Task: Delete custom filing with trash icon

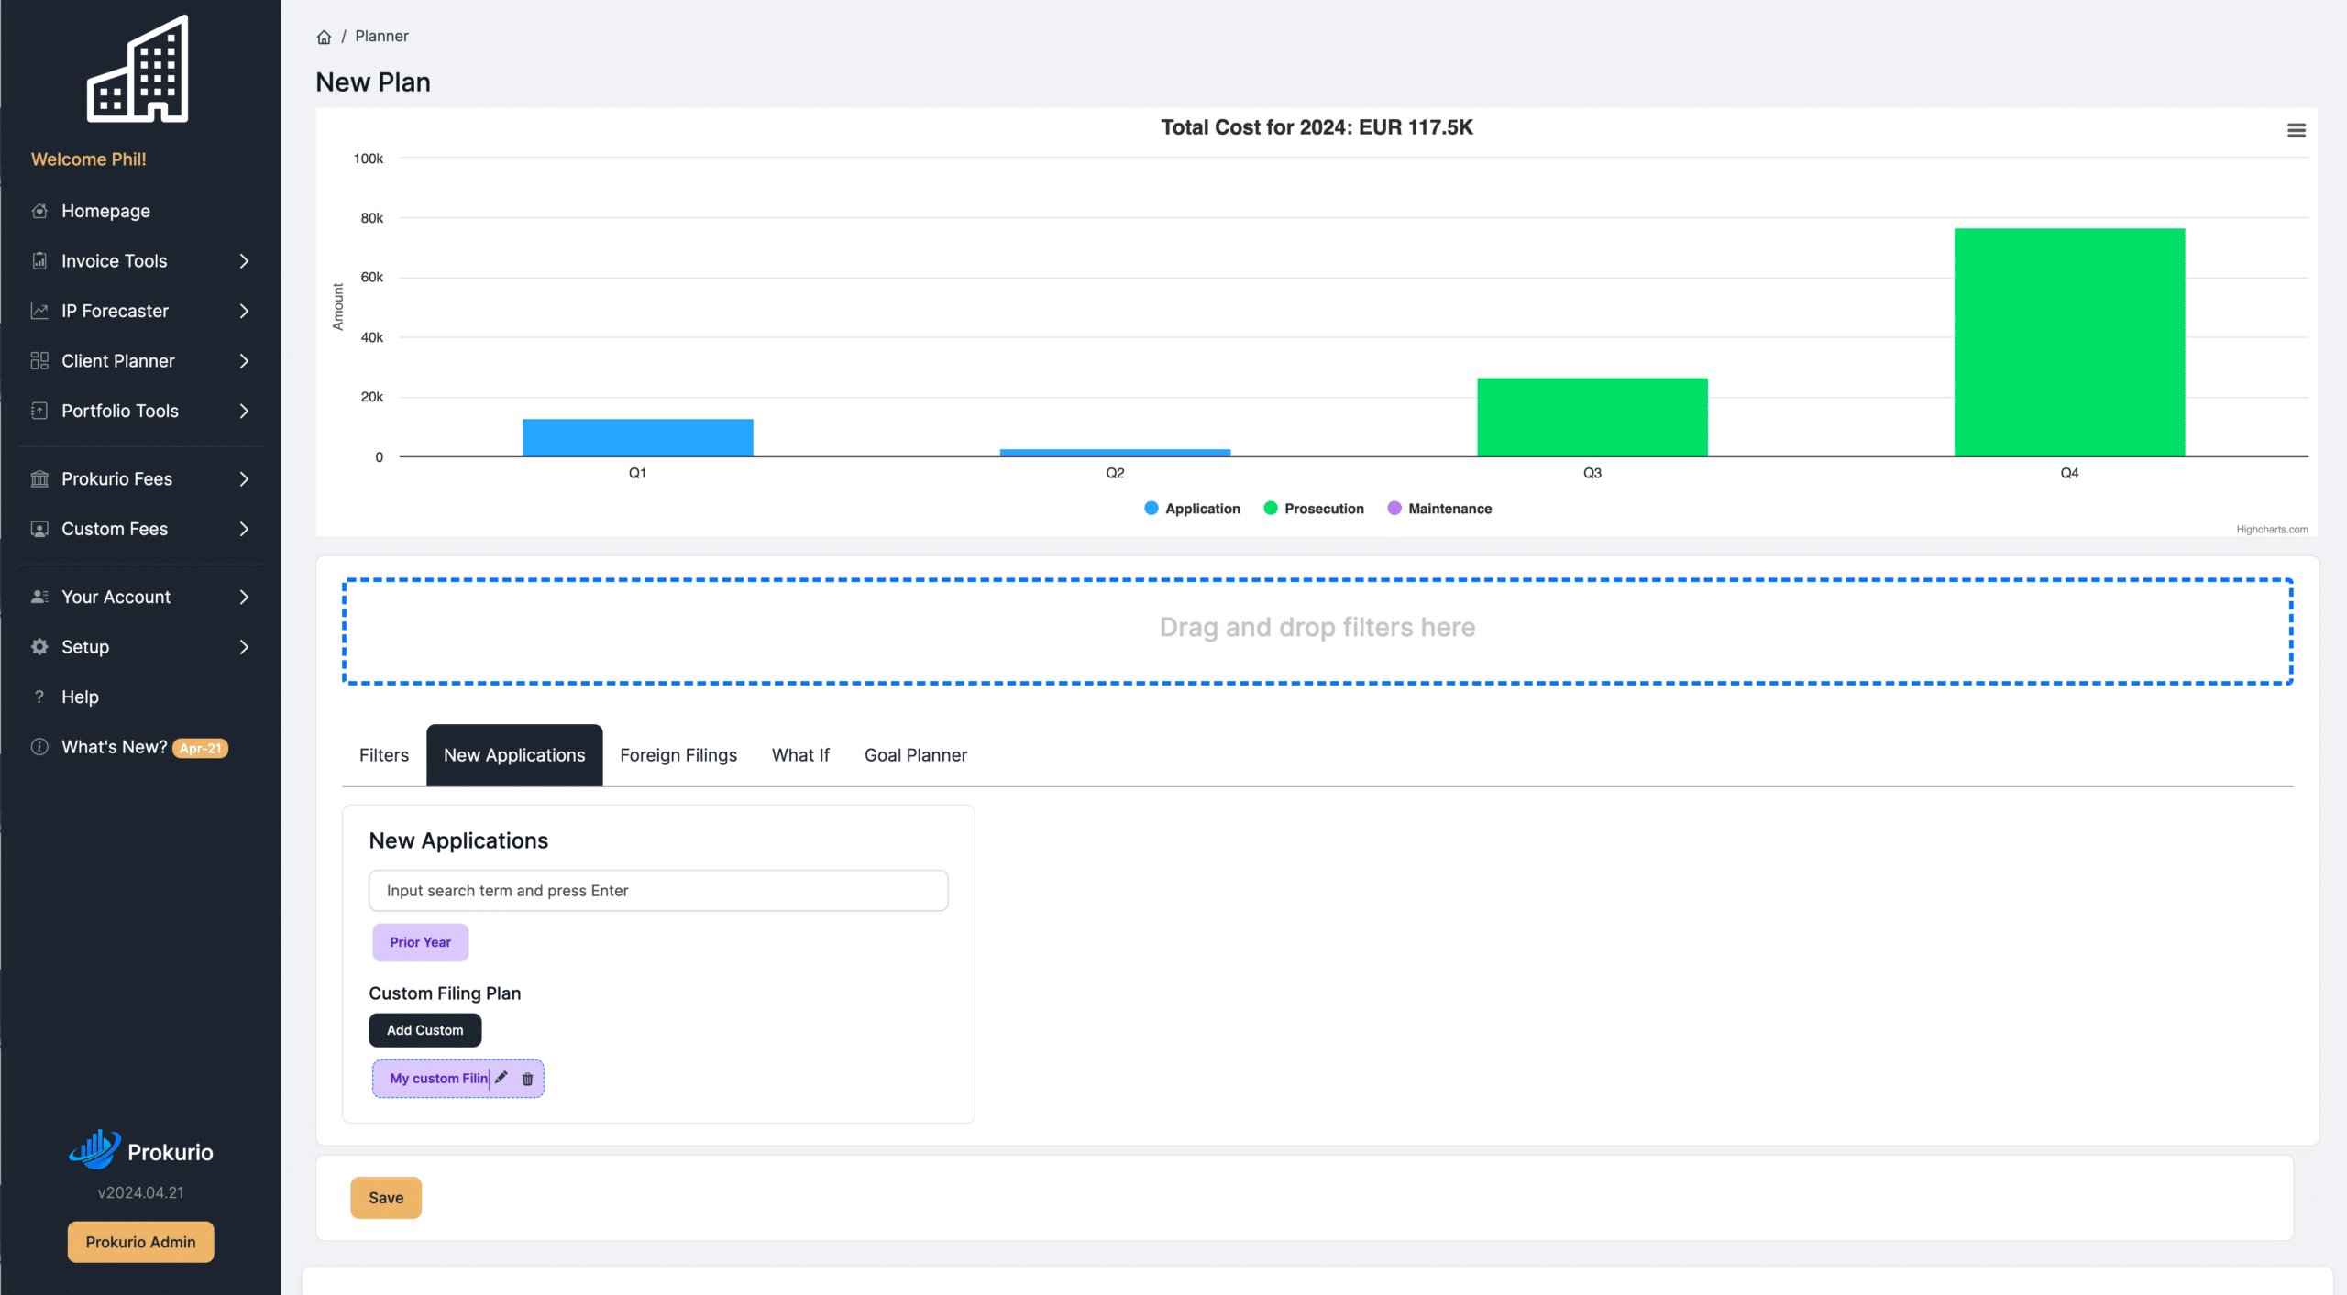Action: tap(527, 1079)
